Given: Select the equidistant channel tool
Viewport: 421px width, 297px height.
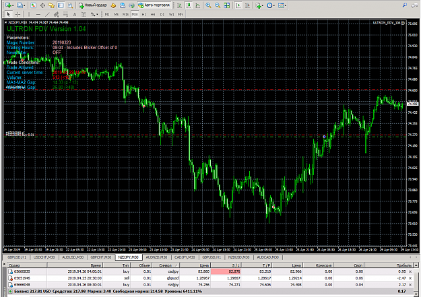Looking at the screenshot, I should click(x=57, y=14).
